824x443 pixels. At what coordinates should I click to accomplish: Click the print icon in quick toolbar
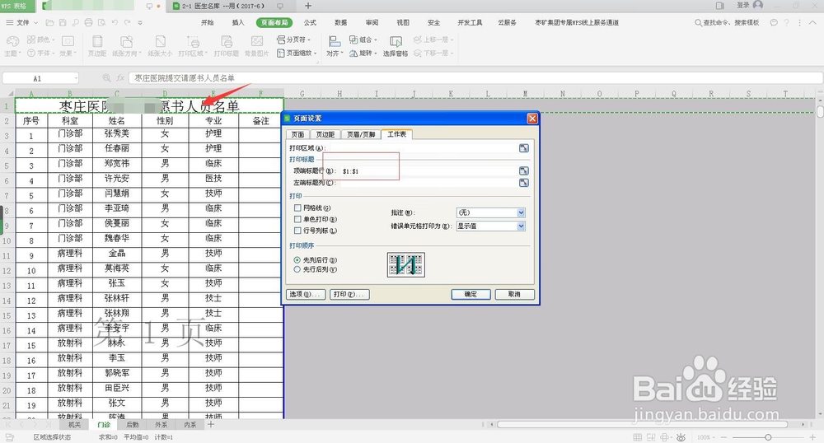(x=88, y=22)
